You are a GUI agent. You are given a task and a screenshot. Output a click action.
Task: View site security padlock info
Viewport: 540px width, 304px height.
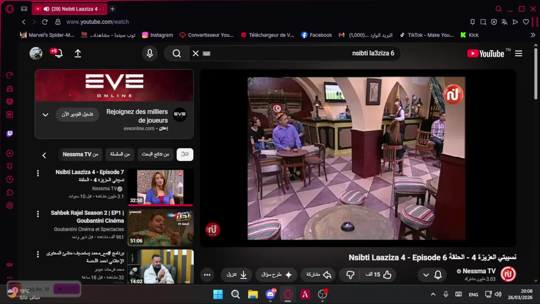pos(57,22)
